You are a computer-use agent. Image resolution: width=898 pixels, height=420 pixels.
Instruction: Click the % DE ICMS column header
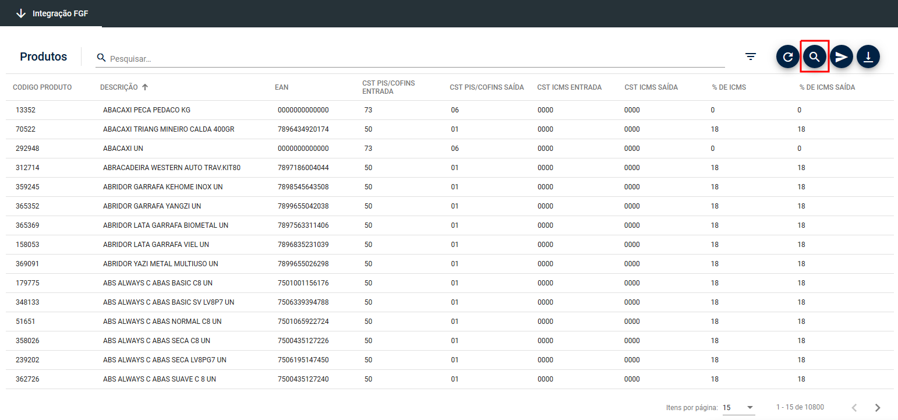[729, 87]
